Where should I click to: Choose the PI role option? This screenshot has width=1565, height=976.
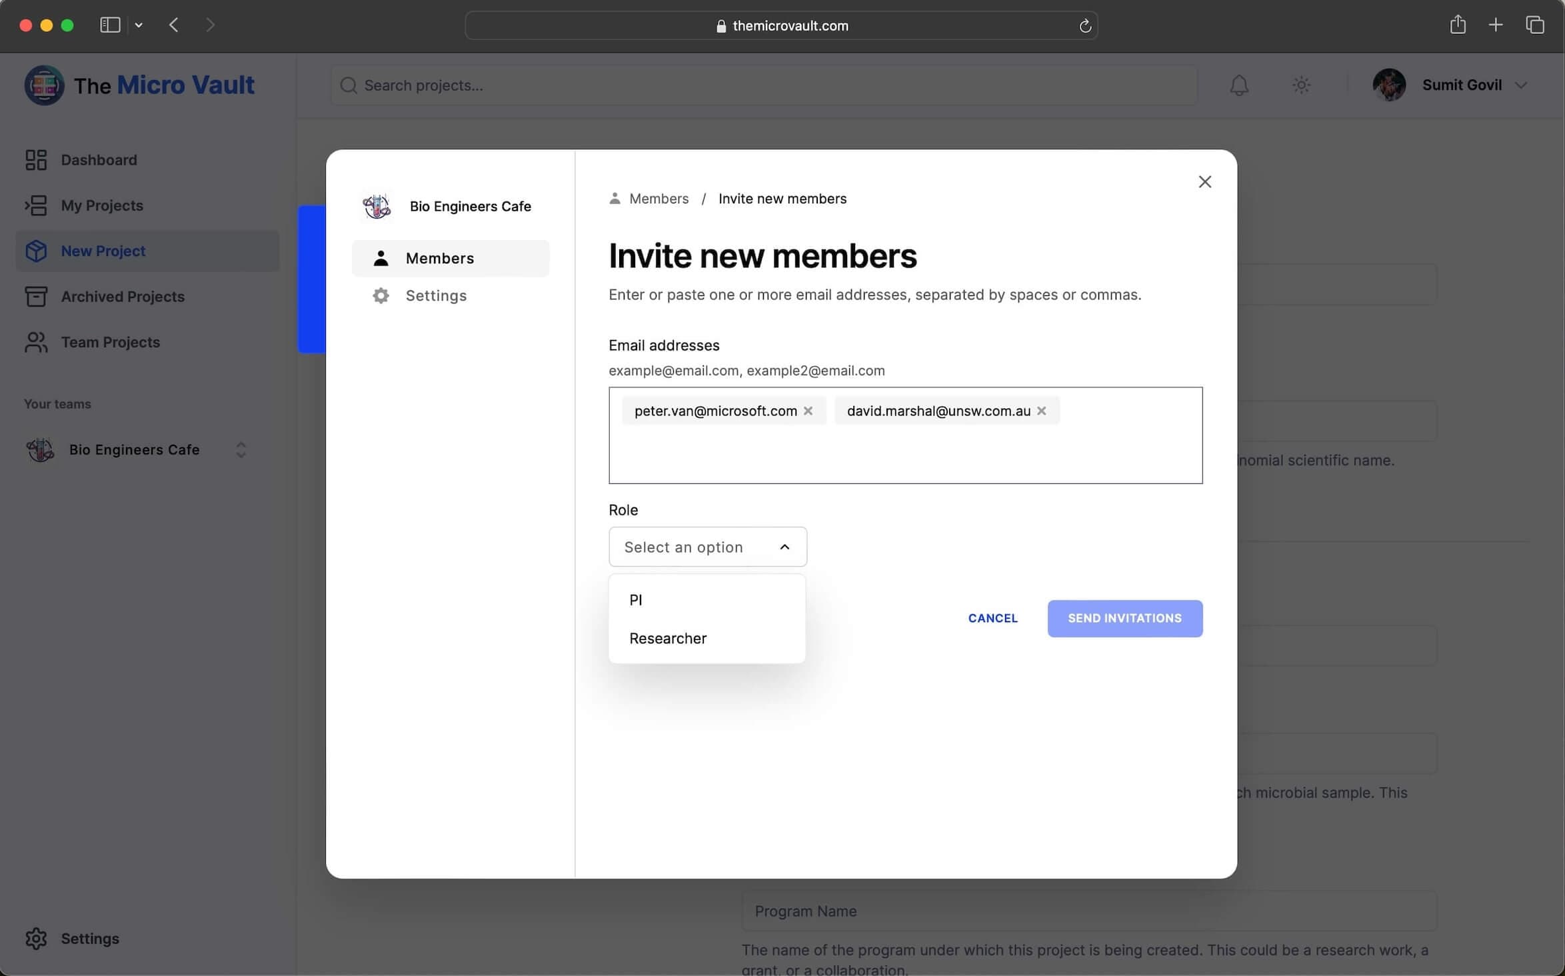coord(636,599)
